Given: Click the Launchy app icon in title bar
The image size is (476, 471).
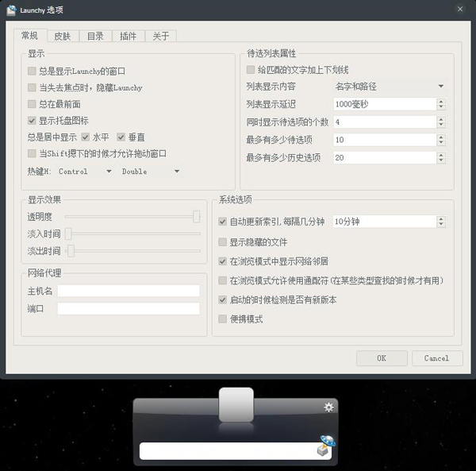Looking at the screenshot, I should point(11,10).
